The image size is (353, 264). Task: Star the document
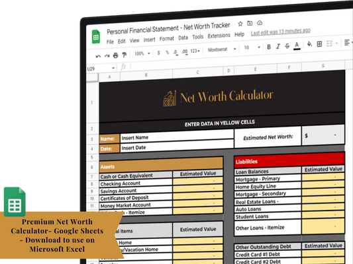point(240,24)
